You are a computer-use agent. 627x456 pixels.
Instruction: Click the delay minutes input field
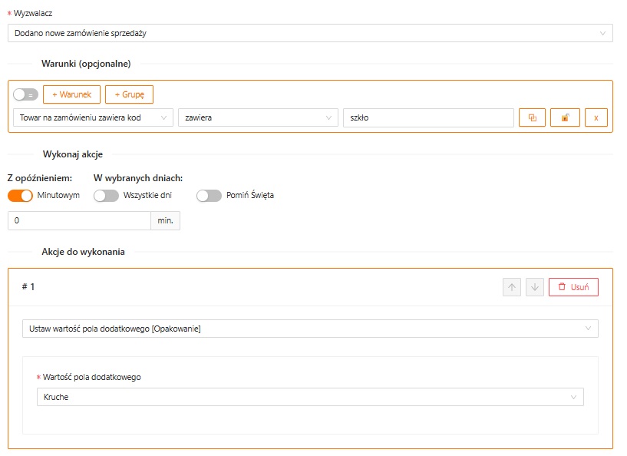[79, 221]
